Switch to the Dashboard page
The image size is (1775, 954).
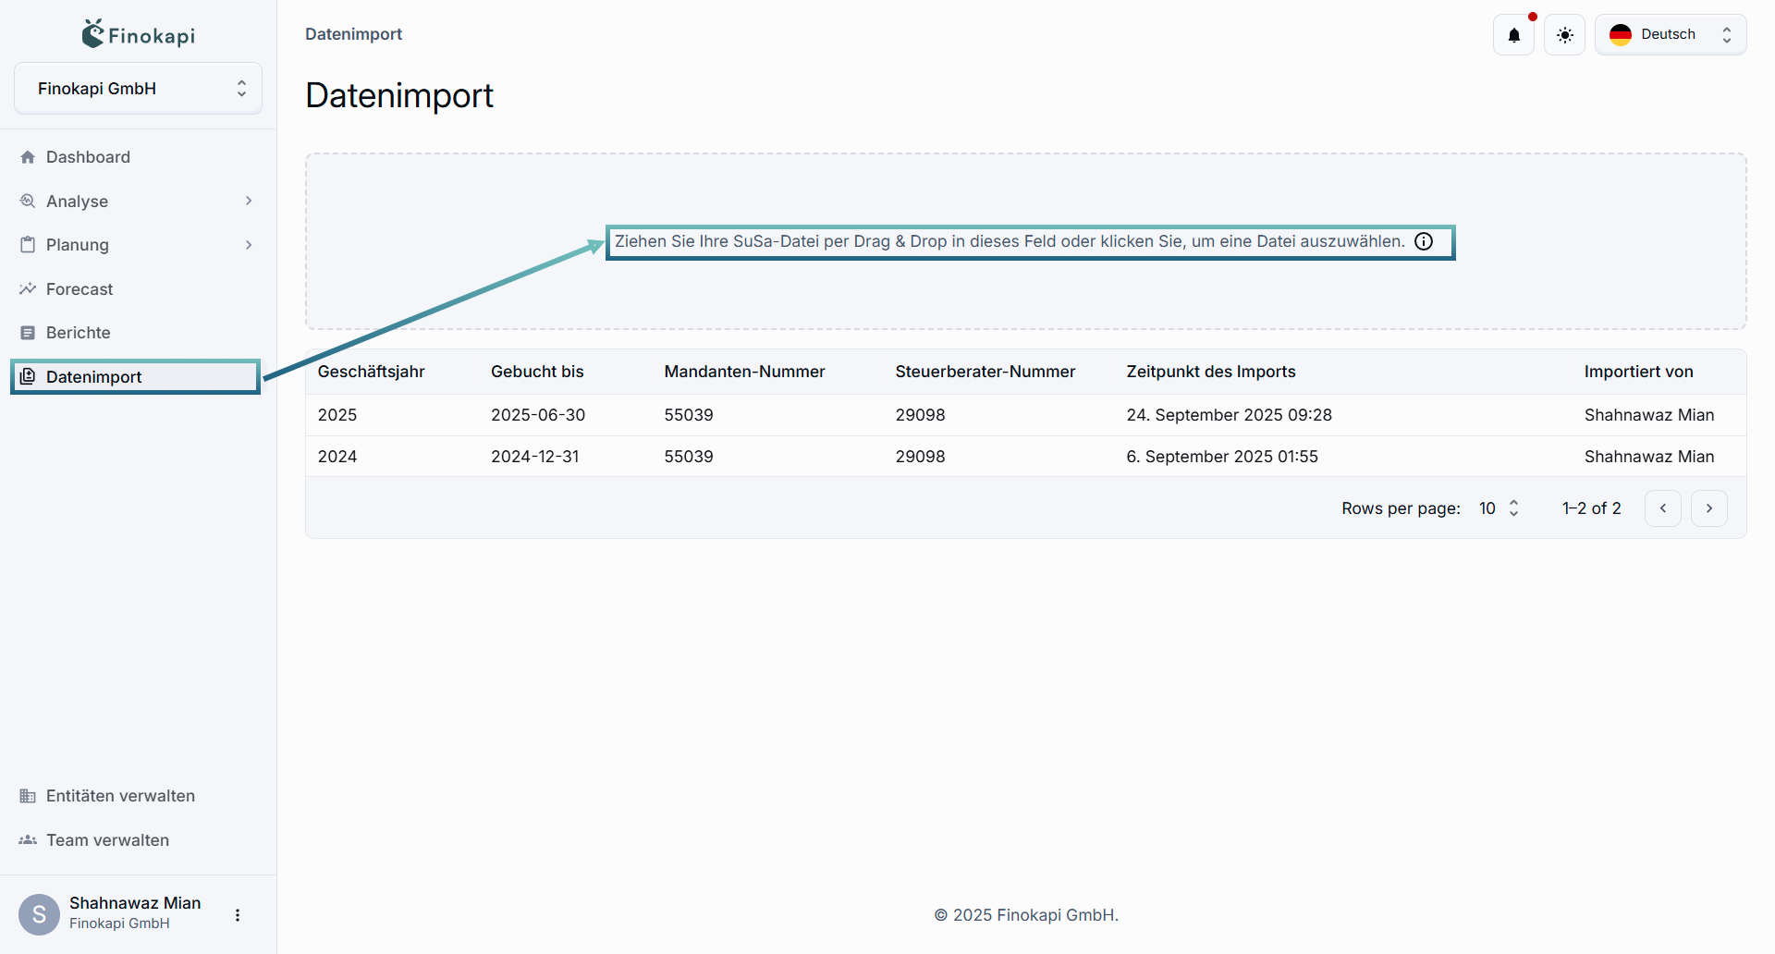point(88,157)
